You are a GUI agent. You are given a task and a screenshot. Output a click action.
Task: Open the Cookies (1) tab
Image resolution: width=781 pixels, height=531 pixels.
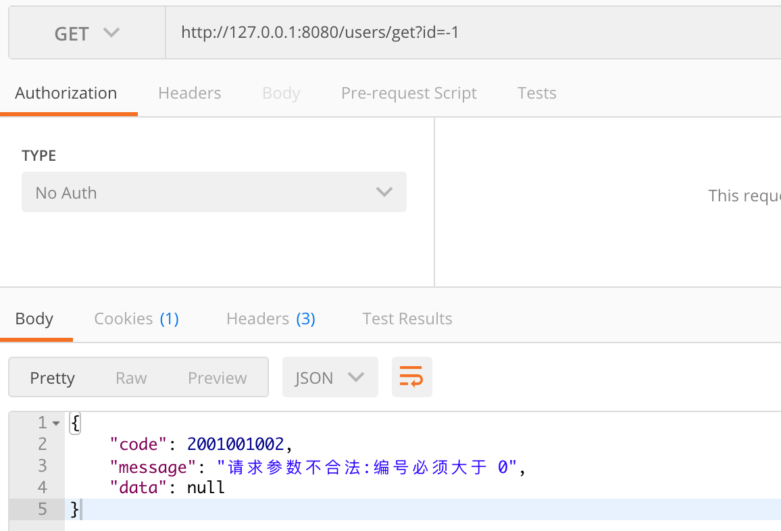pos(136,318)
